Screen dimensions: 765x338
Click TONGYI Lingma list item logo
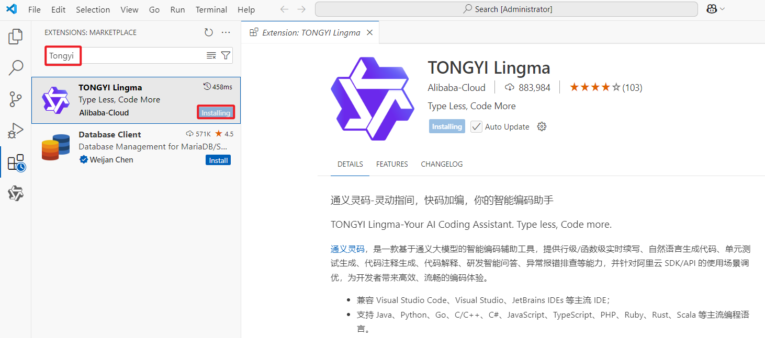(x=55, y=100)
